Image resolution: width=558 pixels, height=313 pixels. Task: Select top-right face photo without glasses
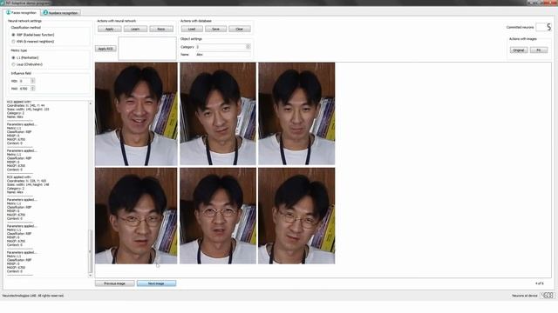(296, 114)
